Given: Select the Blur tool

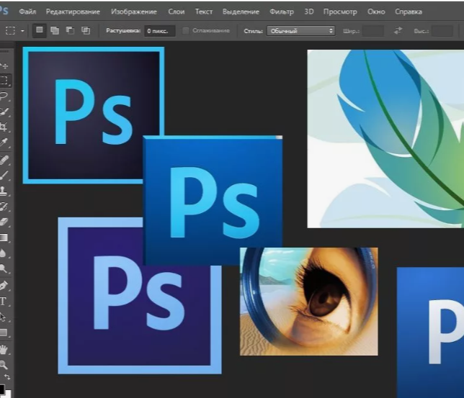Looking at the screenshot, I should coord(4,253).
